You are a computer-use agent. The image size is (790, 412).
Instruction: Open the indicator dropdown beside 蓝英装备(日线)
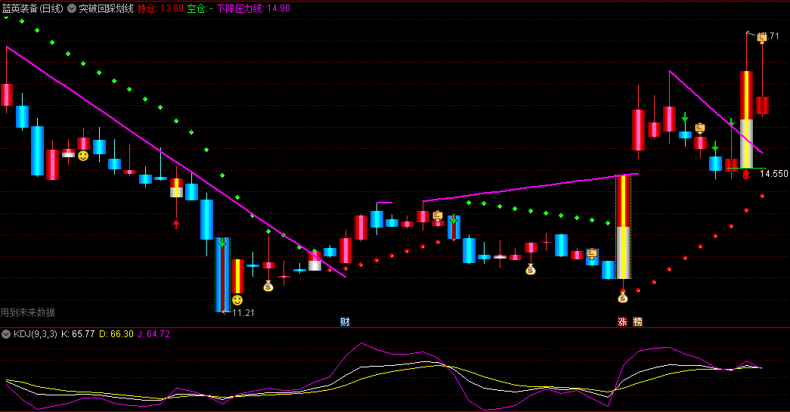[x=72, y=8]
